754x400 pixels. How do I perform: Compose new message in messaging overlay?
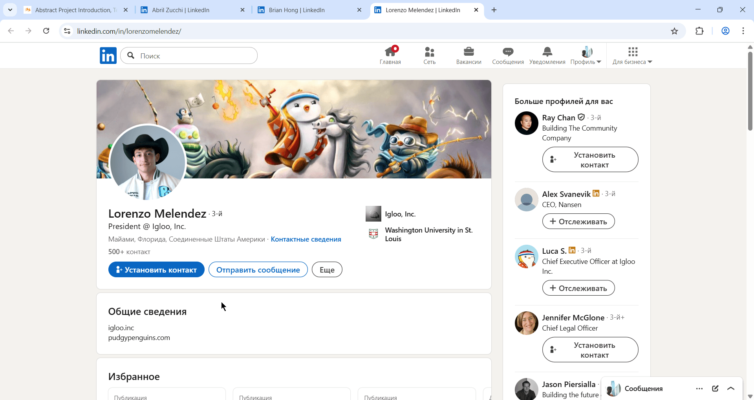coord(715,389)
